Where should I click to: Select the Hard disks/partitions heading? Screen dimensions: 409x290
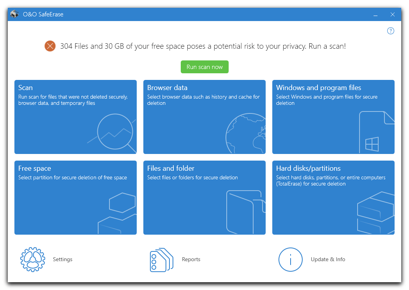(x=308, y=168)
